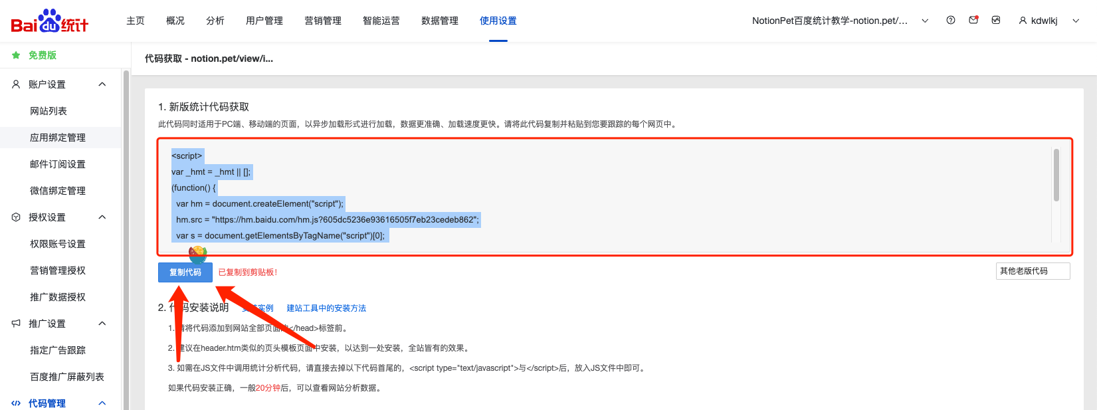Open 网站列表 in the sidebar
This screenshot has height=410, width=1097.
(49, 111)
